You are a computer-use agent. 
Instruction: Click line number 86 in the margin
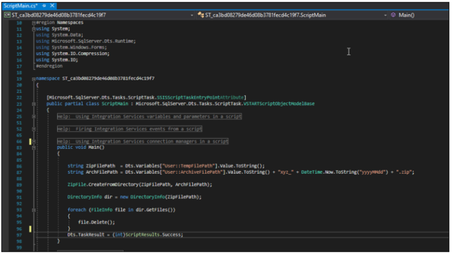(x=19, y=167)
